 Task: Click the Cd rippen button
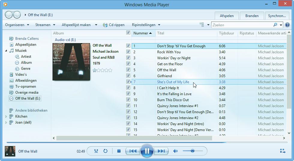point(114,25)
